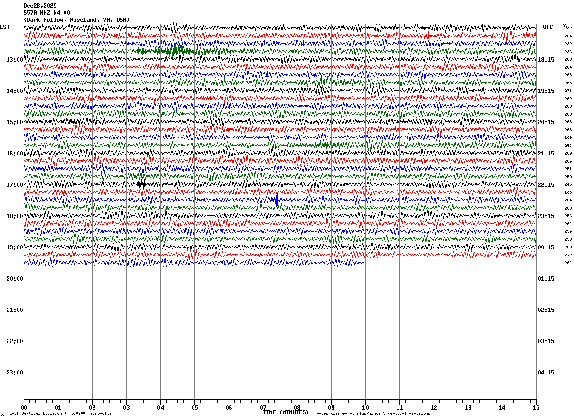The width and height of the screenshot is (574, 420).
Task: Click the 04:15 UTC row label
Action: (x=546, y=373)
